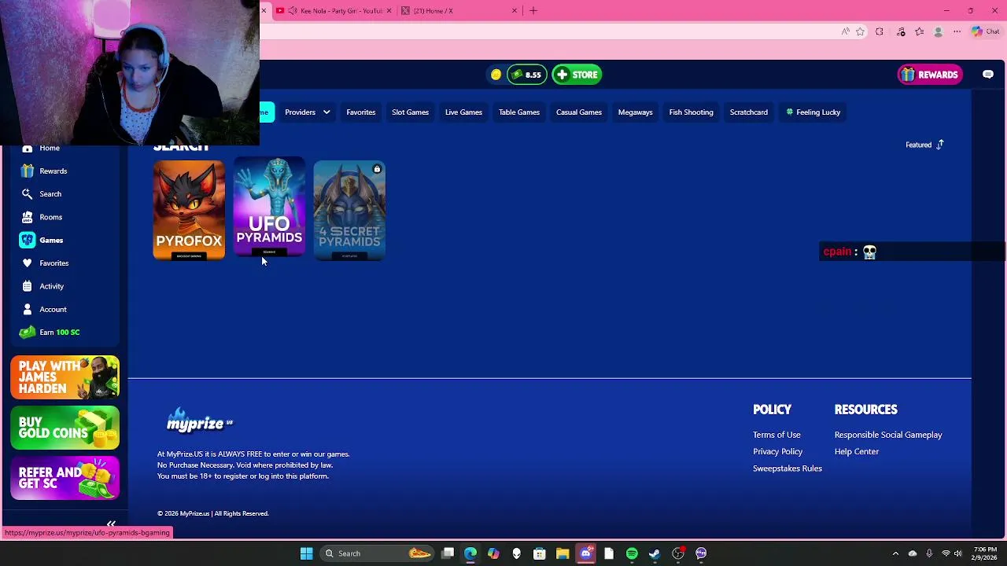Mute the YouTube tab speaker icon
The height and width of the screenshot is (566, 1007).
tap(293, 11)
